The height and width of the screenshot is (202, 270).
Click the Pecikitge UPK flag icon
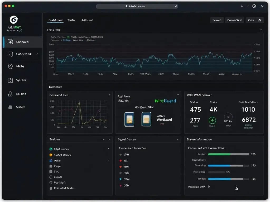pyautogui.click(x=209, y=186)
